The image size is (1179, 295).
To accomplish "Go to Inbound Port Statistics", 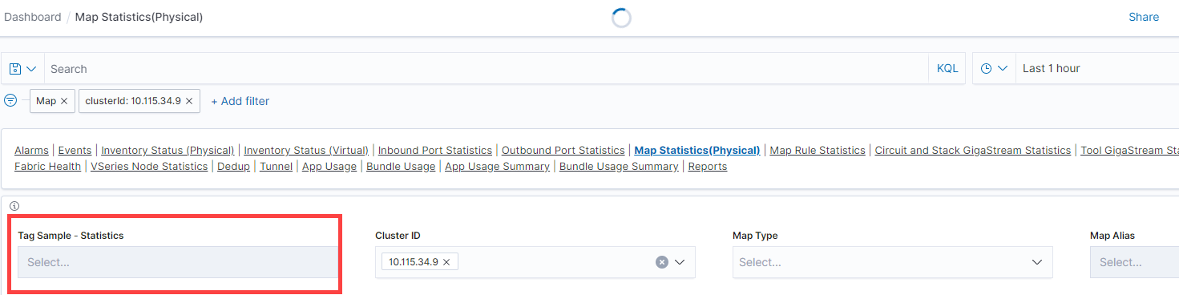I will [435, 150].
